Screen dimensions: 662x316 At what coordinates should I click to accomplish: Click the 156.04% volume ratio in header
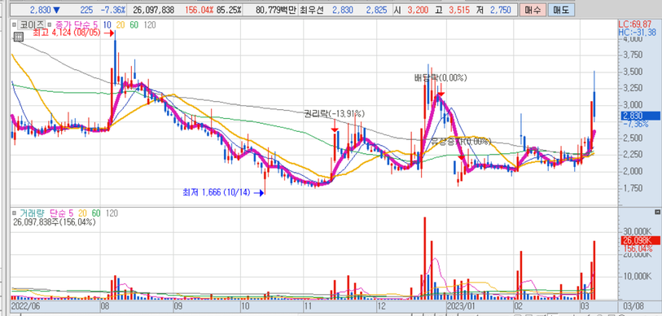point(199,10)
